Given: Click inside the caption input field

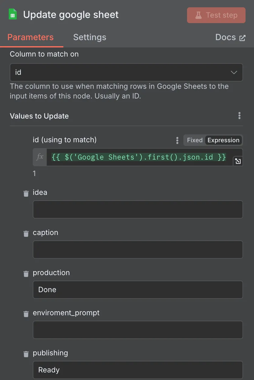Looking at the screenshot, I should tap(138, 250).
